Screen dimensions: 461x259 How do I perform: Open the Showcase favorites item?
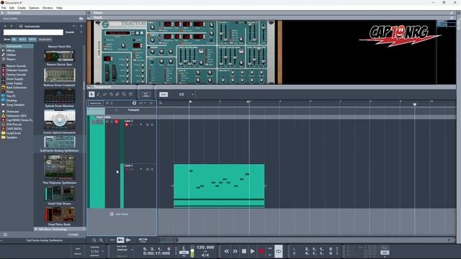coord(13,112)
